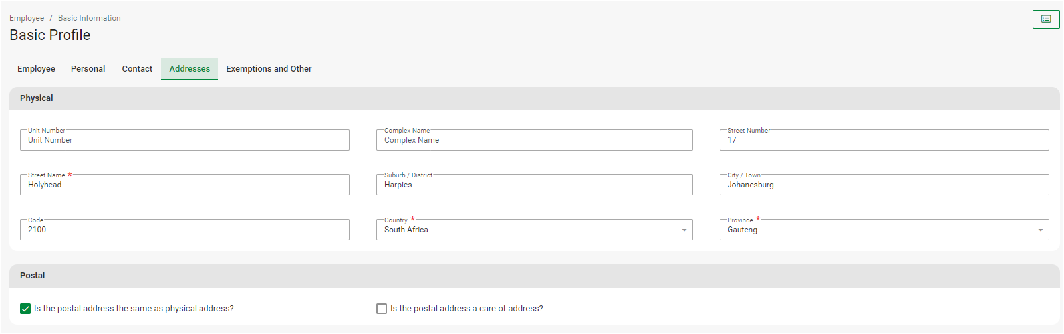Click the list view icon button
The height and width of the screenshot is (334, 1064).
(x=1045, y=19)
